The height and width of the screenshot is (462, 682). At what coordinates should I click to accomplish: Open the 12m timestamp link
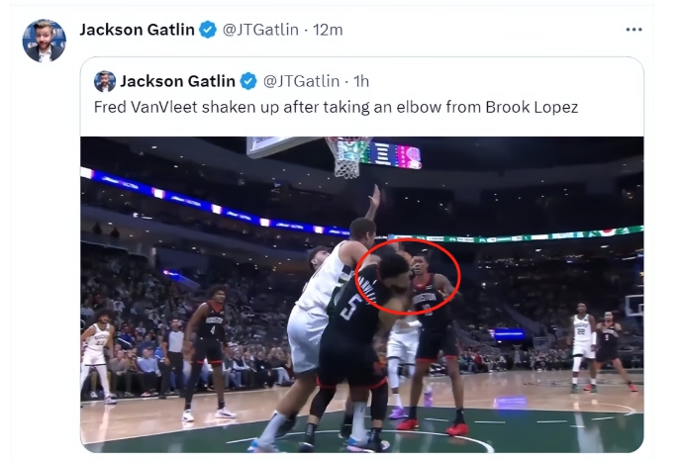[x=328, y=30]
